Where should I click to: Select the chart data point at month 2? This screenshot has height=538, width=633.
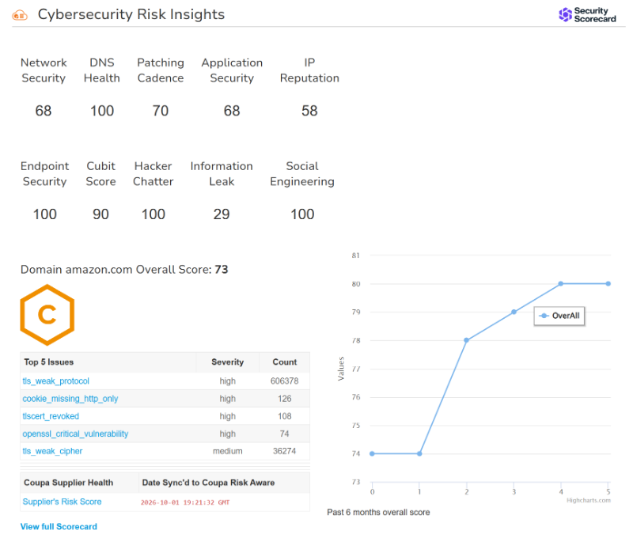(x=466, y=340)
